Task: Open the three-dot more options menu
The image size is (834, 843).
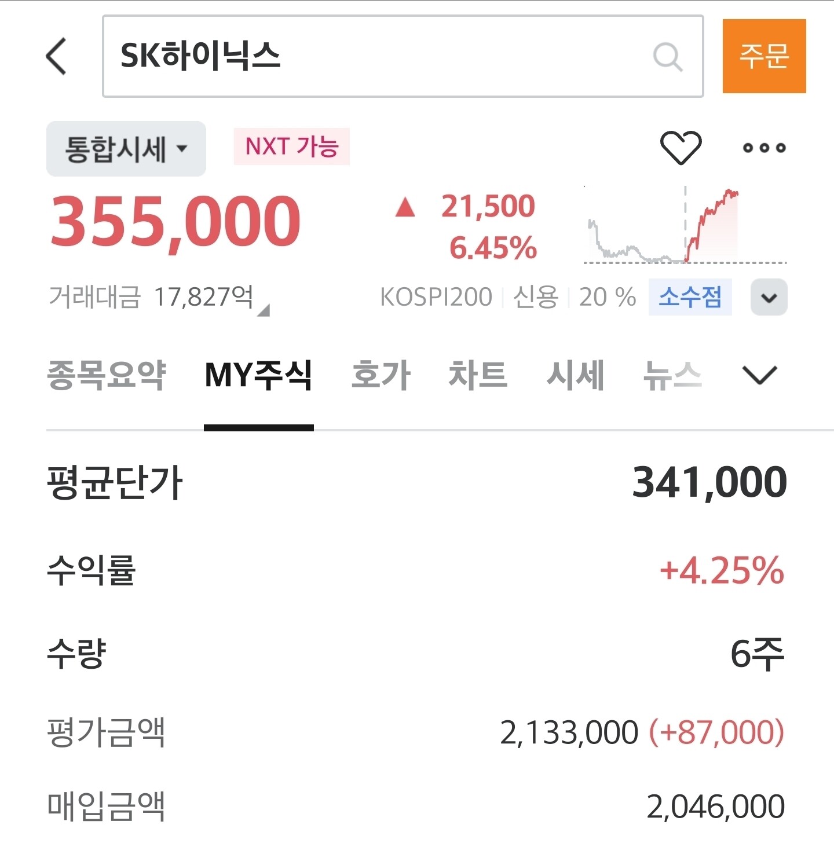Action: 765,148
